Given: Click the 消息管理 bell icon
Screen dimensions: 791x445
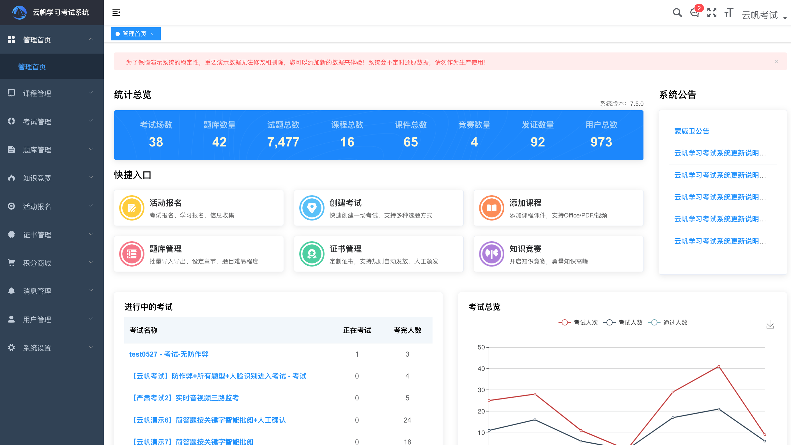Looking at the screenshot, I should click(x=12, y=290).
